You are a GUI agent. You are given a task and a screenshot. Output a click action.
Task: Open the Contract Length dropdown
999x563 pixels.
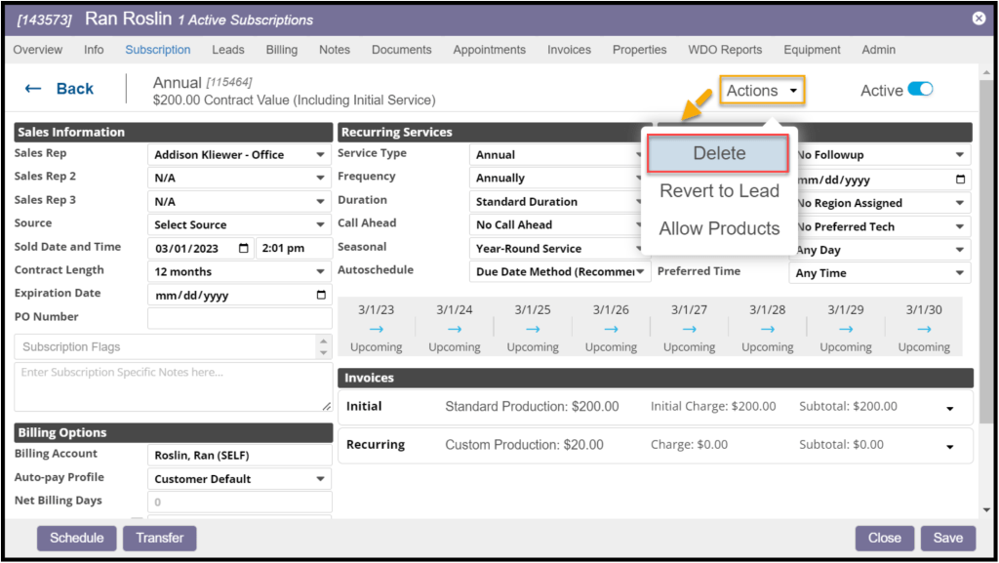click(239, 272)
